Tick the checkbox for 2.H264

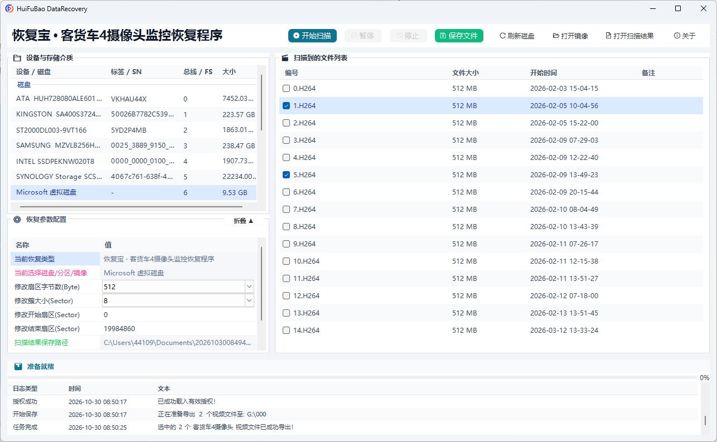287,123
